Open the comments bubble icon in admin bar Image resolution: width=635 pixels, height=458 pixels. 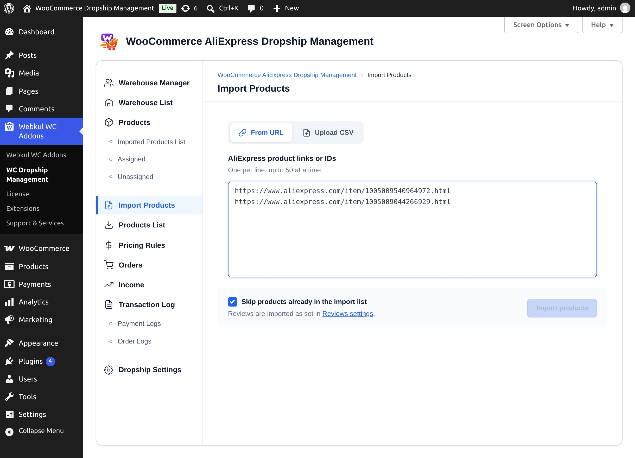click(251, 8)
